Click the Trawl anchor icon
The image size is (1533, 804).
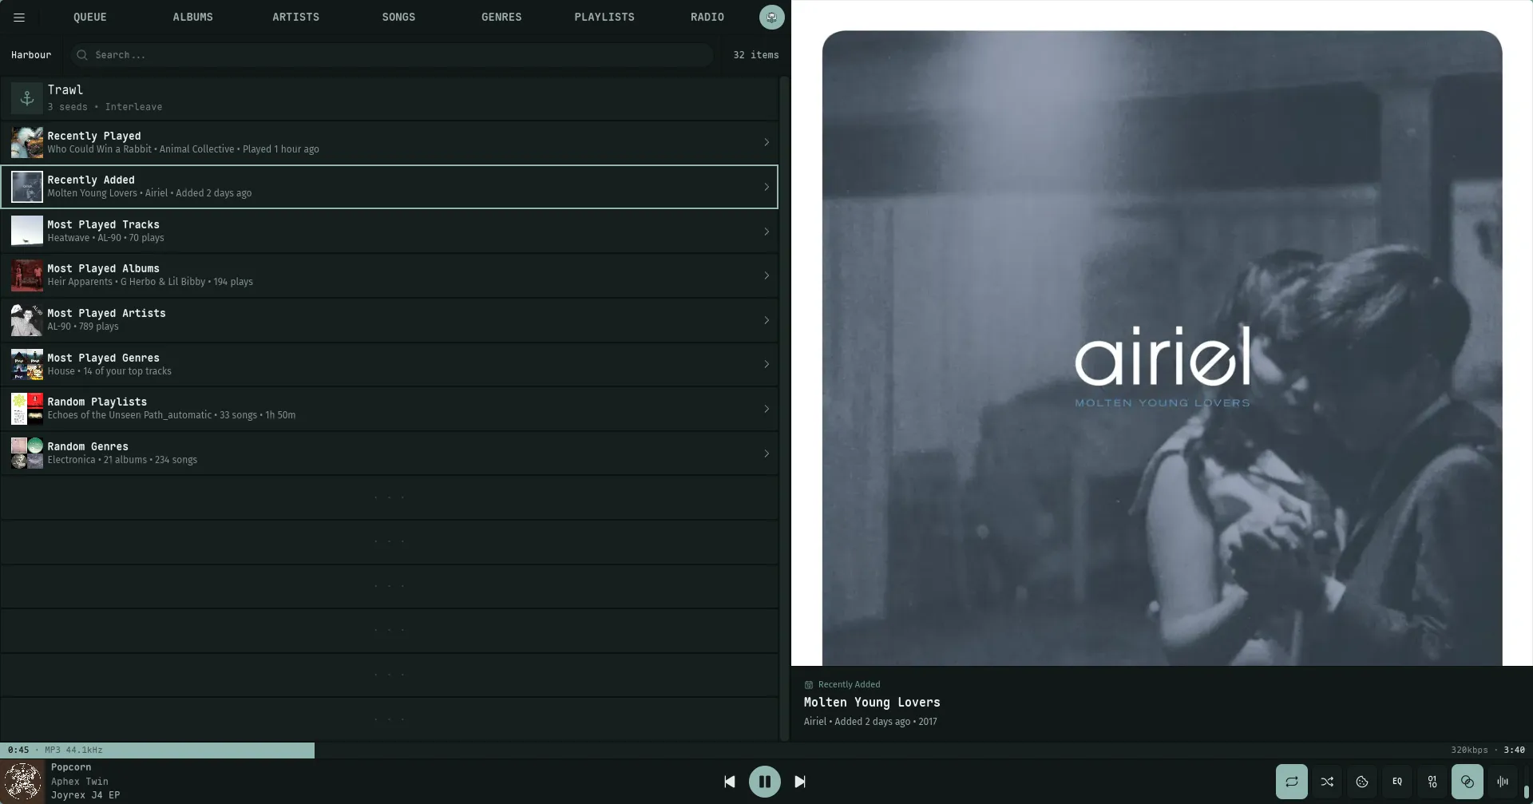(27, 98)
